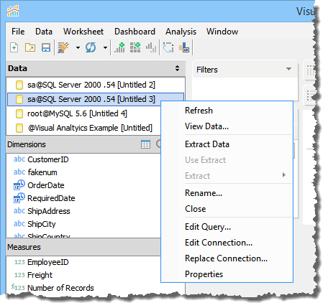
Task: Open dropdown arrow next to Connect to Data
Action: [x=78, y=47]
